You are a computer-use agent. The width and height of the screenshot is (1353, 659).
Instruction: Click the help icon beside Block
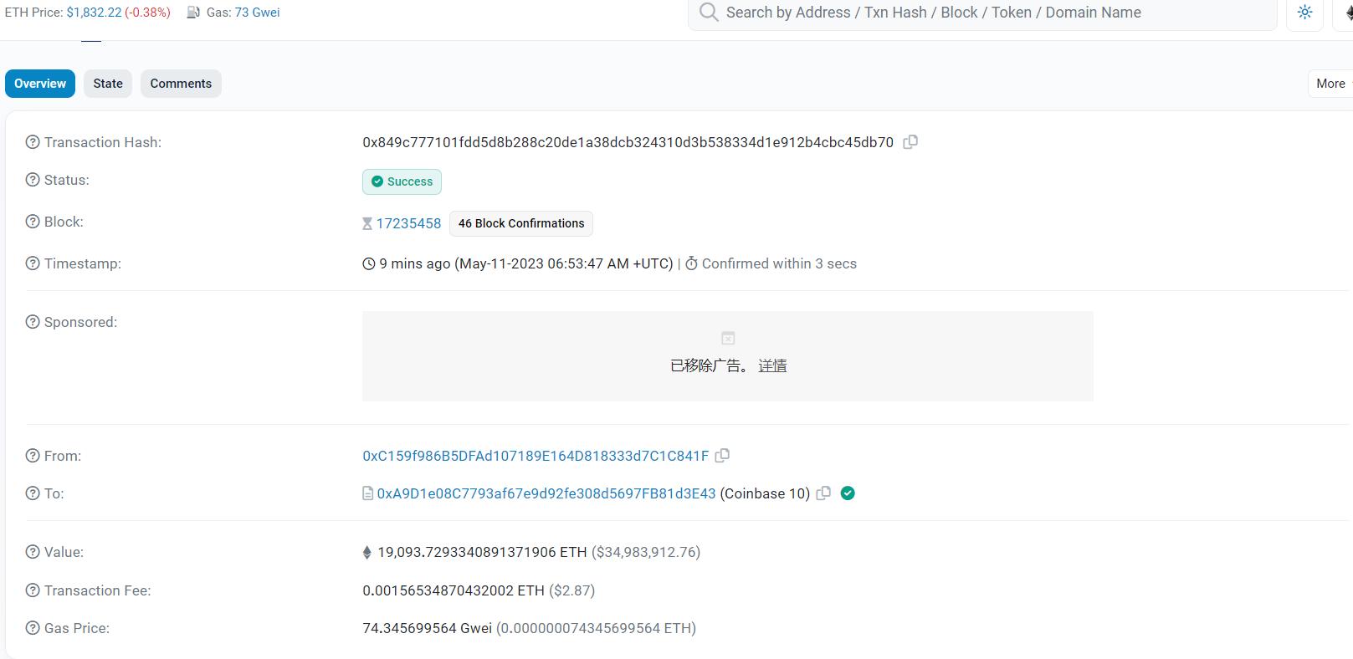[33, 222]
